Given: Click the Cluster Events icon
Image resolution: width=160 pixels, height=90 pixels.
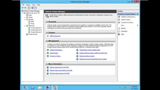Looking at the screenshot, I should tap(27, 34).
